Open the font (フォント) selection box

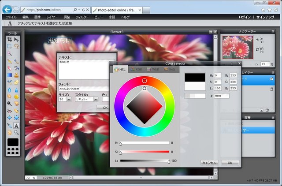[84, 89]
